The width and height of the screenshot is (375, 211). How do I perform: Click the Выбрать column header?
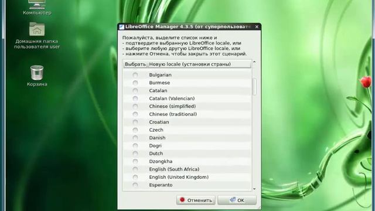[x=135, y=64]
